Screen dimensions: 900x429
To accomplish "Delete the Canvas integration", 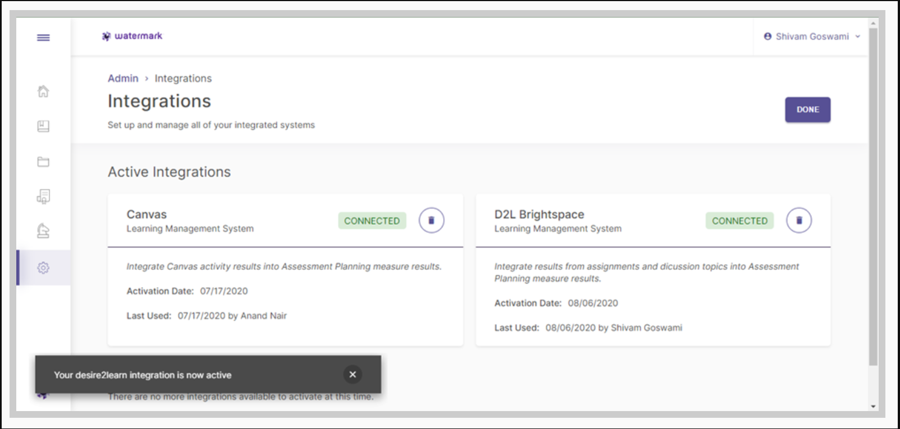I will 431,220.
